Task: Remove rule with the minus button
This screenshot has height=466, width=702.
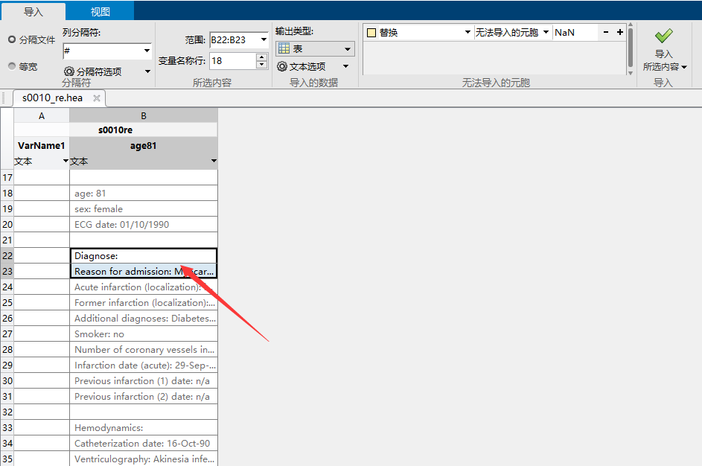Action: pyautogui.click(x=606, y=32)
